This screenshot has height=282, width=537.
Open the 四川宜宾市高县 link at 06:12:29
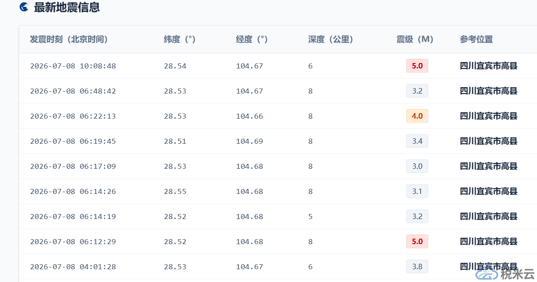489,241
